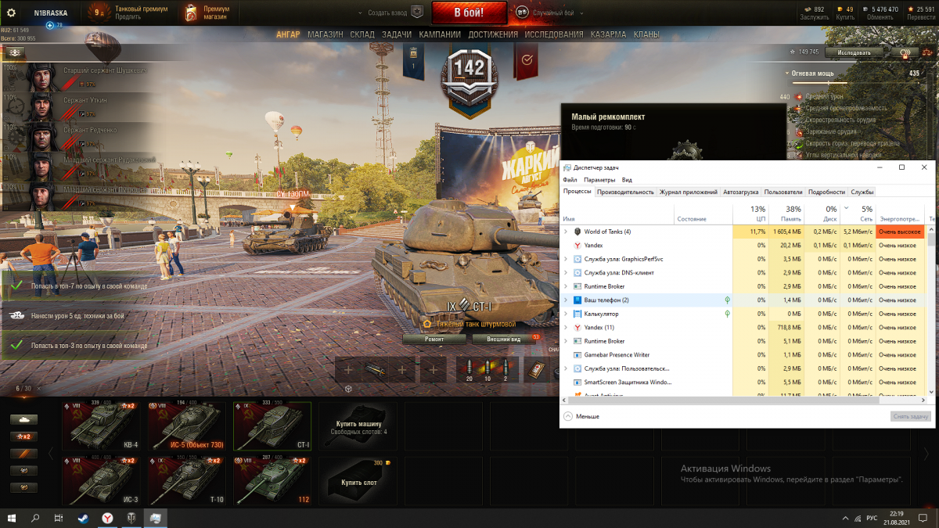
Task: Switch to ИССЛЕДОВАНИЯ tab
Action: (554, 34)
